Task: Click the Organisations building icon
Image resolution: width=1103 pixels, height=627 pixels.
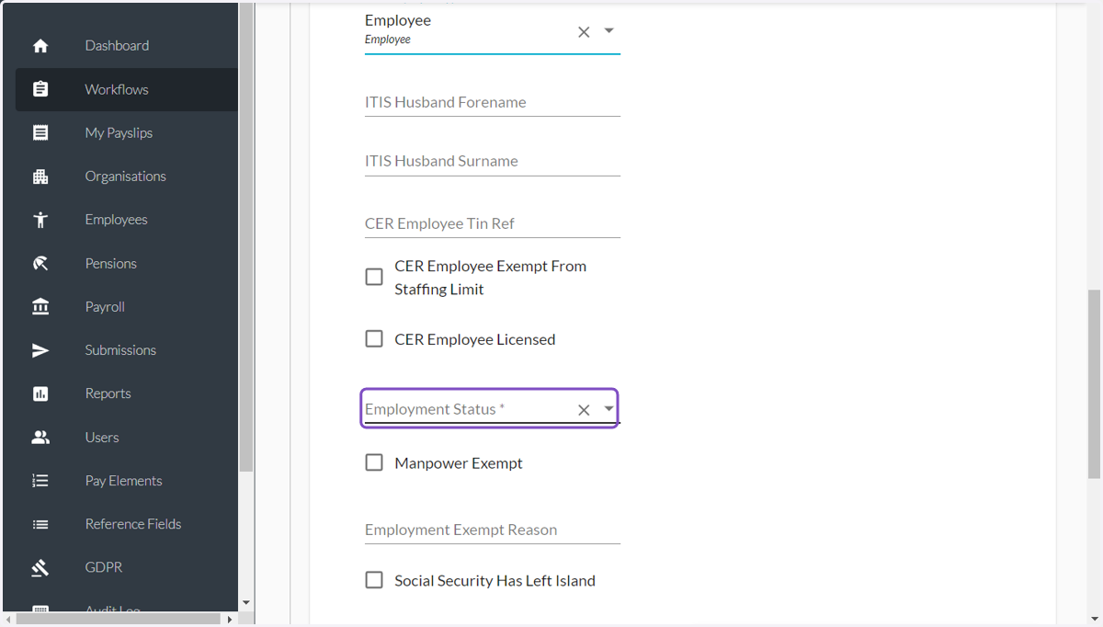Action: (x=40, y=177)
